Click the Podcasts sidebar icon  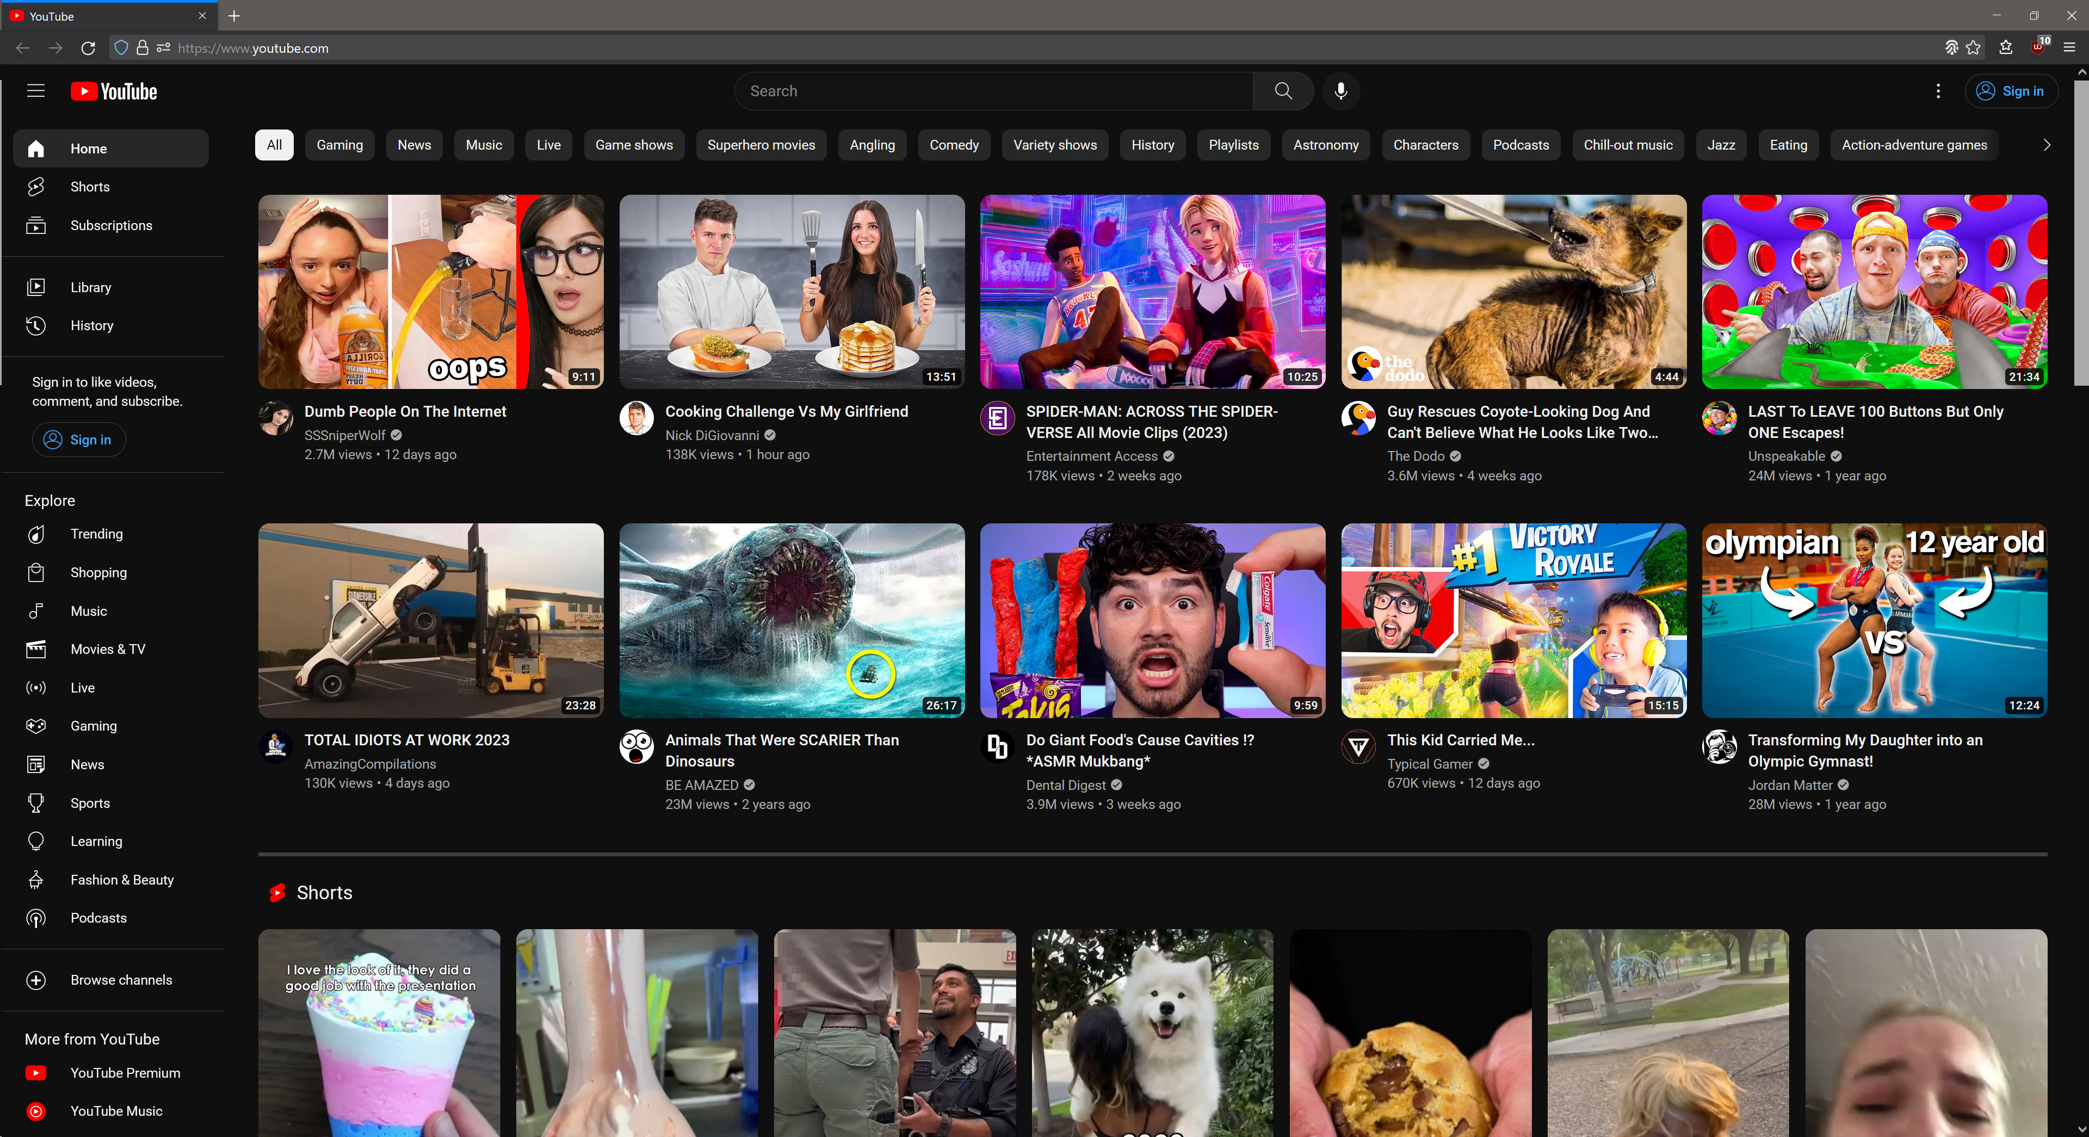(36, 918)
